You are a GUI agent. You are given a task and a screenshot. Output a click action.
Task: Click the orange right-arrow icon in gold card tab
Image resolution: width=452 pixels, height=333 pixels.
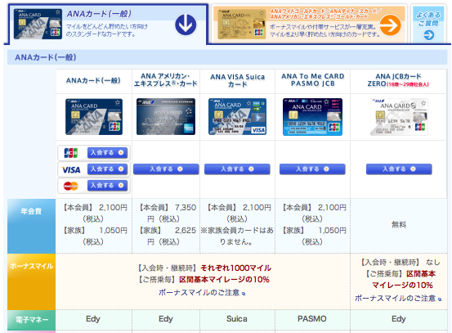pyautogui.click(x=390, y=25)
